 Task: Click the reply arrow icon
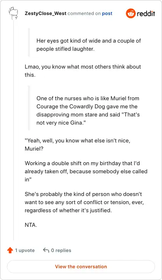[x=46, y=250]
